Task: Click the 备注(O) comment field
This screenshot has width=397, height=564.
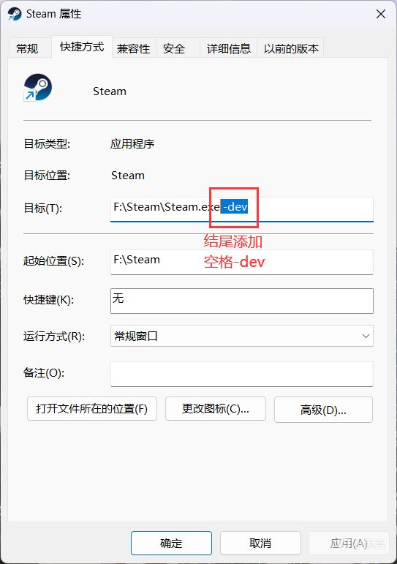Action: (x=242, y=374)
